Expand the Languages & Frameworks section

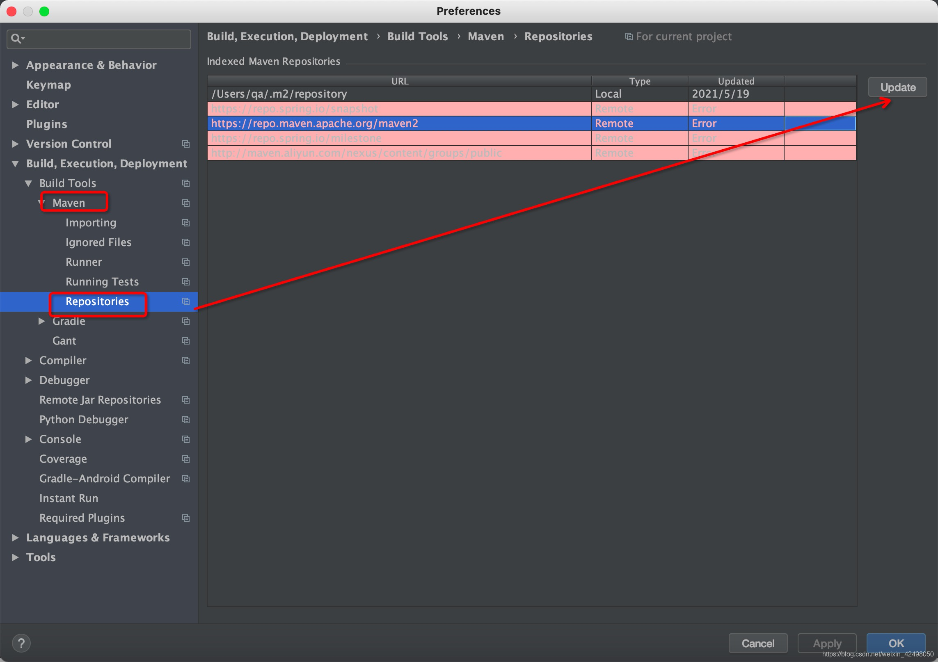(x=15, y=538)
